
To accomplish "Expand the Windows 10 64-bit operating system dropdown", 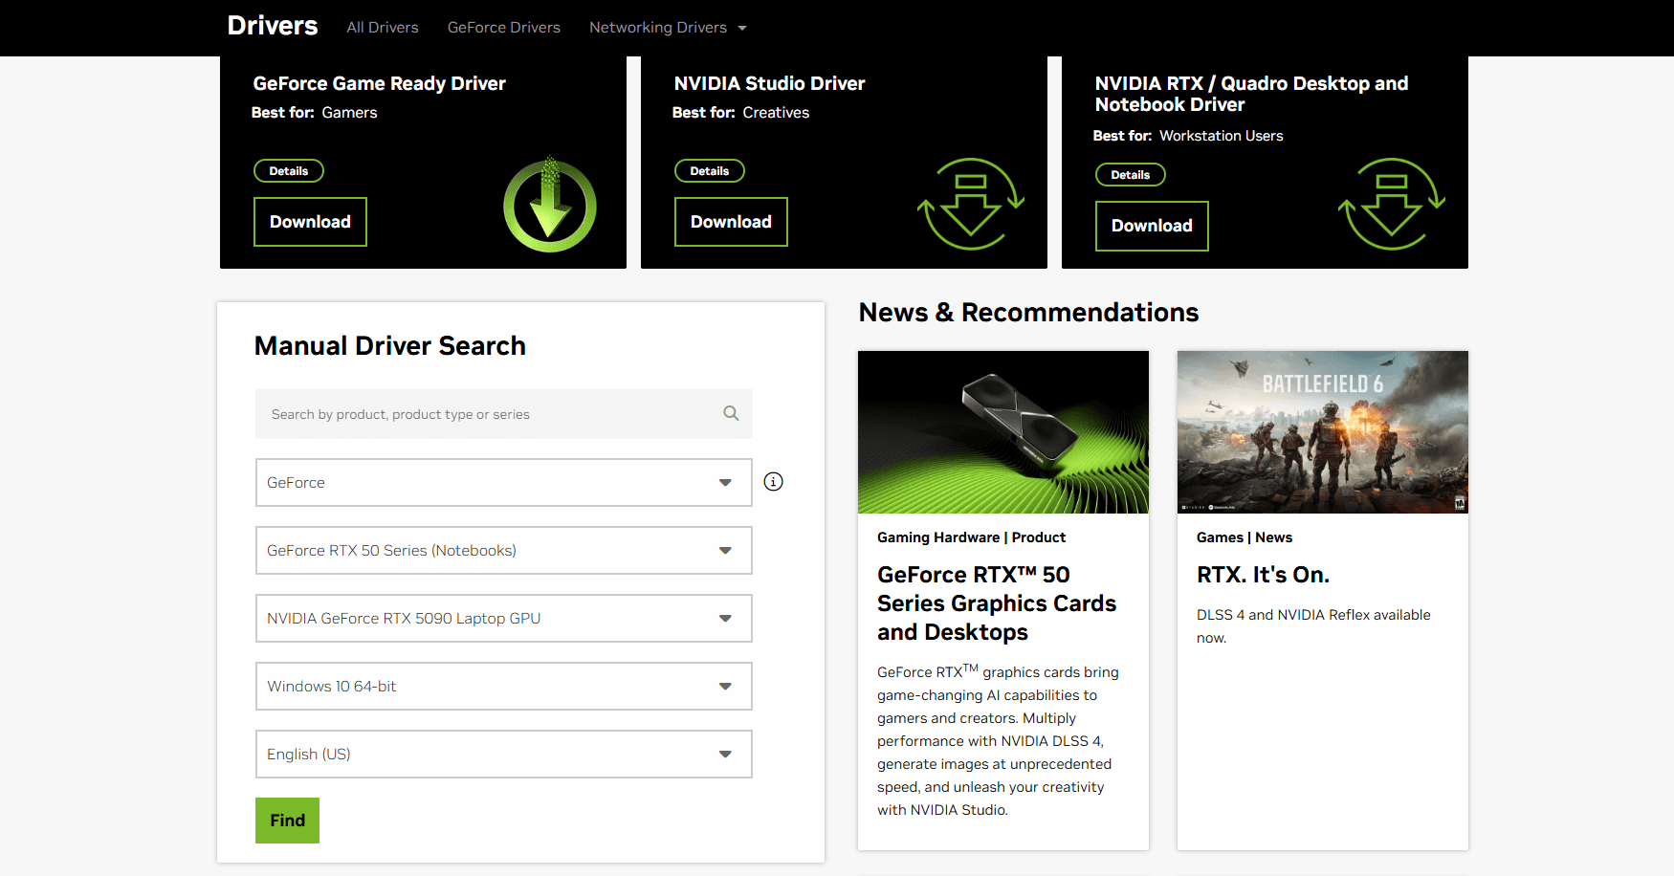I will coord(504,687).
